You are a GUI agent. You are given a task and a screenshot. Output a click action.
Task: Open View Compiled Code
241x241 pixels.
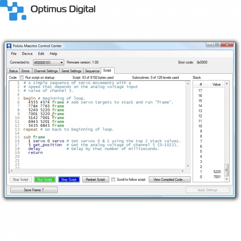pyautogui.click(x=170, y=180)
